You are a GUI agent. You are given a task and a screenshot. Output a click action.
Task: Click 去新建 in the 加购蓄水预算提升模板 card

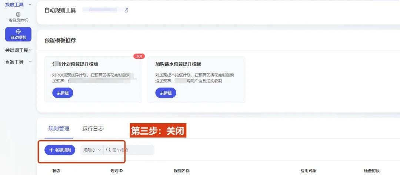(x=166, y=93)
